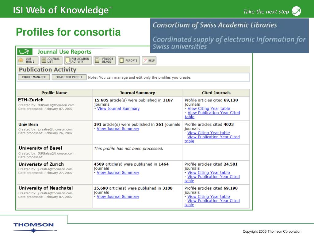Click the '15,685 article(s) were published' summary text
The image size is (314, 236).
(x=134, y=102)
